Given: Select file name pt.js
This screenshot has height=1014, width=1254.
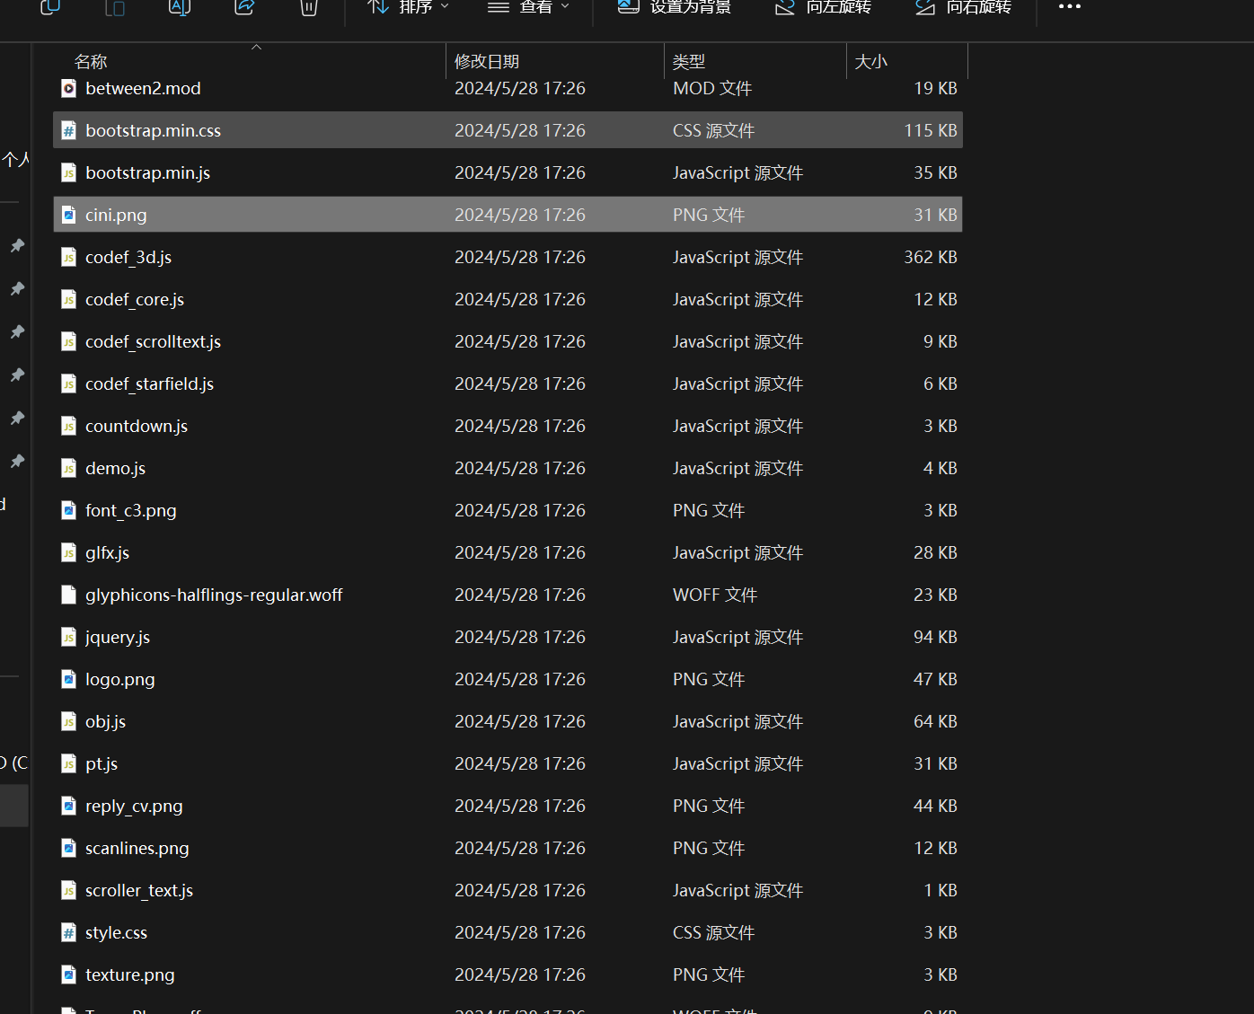Looking at the screenshot, I should point(102,763).
